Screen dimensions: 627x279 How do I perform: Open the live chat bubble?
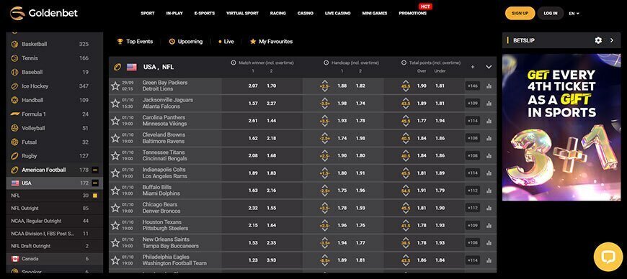tap(608, 257)
